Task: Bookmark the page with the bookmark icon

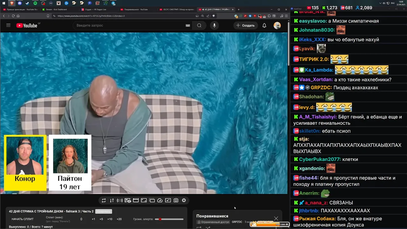Action: tap(48, 16)
